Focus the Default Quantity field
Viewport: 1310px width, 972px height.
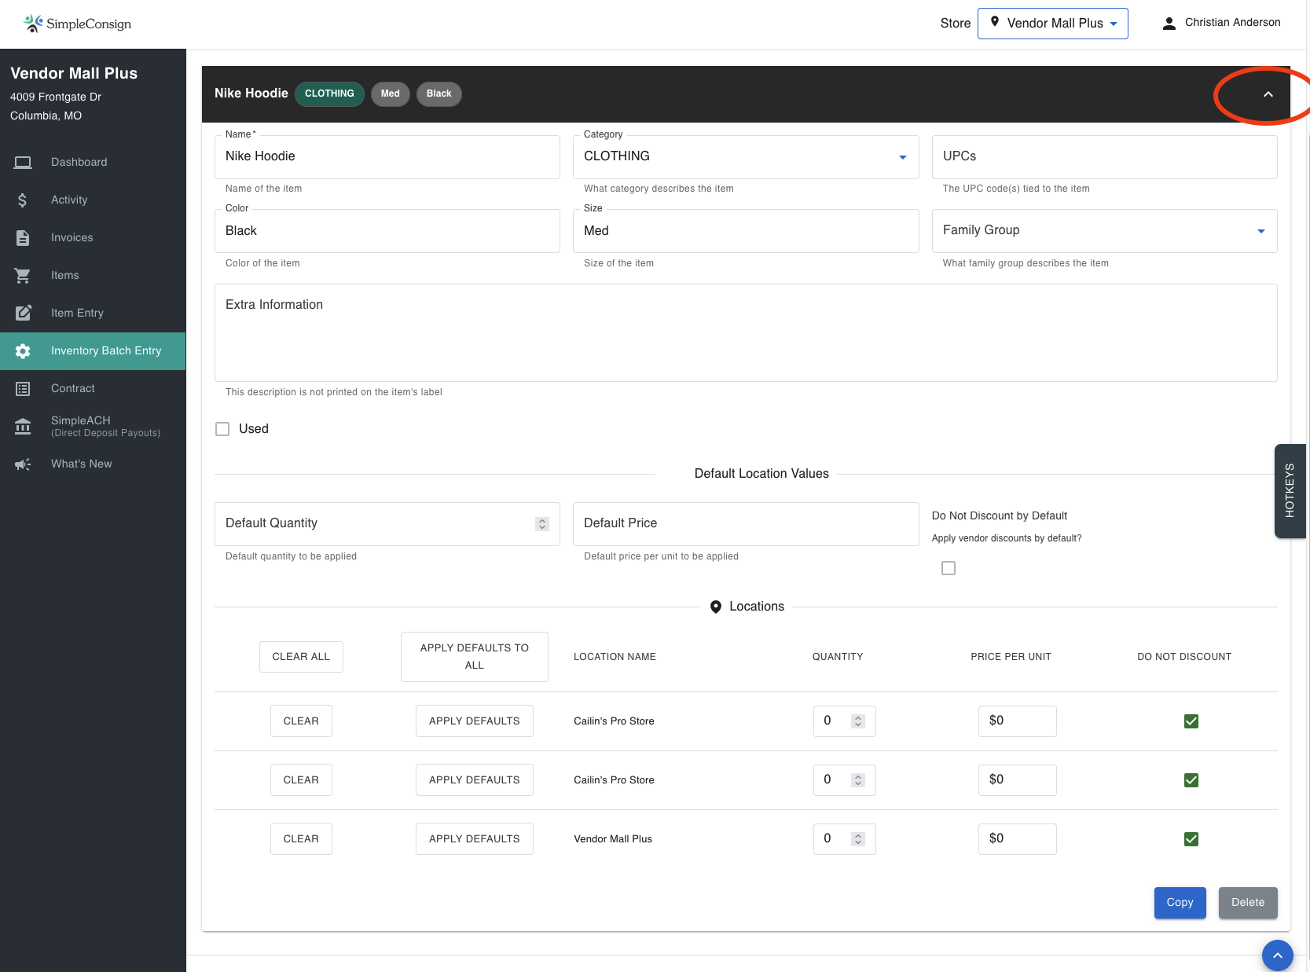[x=387, y=524]
